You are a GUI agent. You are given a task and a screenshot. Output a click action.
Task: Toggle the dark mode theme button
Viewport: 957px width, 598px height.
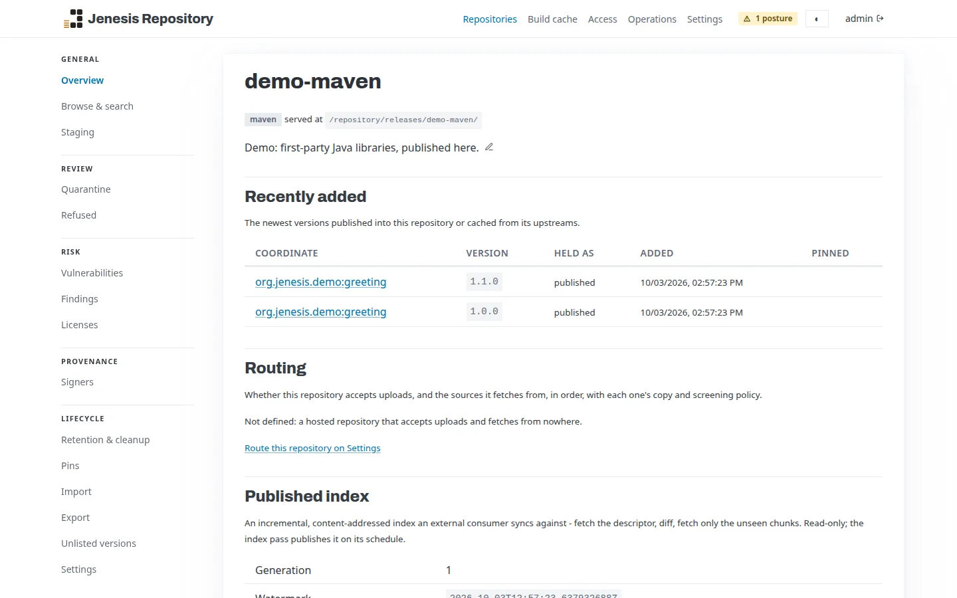pyautogui.click(x=817, y=19)
